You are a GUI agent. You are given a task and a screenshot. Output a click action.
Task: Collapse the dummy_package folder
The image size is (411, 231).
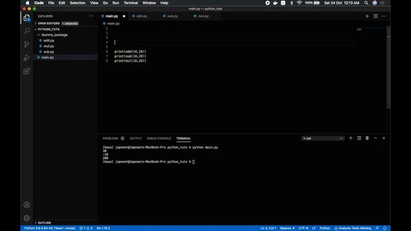pos(53,35)
